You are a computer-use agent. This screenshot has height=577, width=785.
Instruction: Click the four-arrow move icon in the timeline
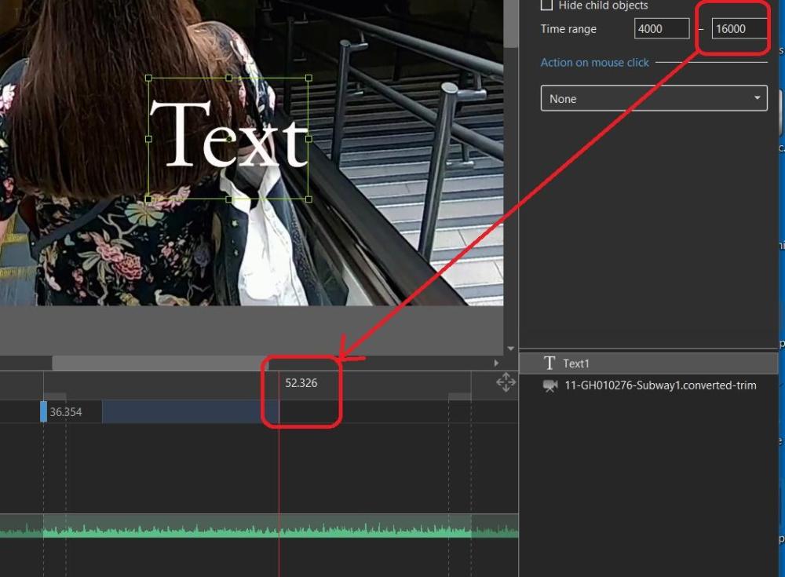(506, 382)
